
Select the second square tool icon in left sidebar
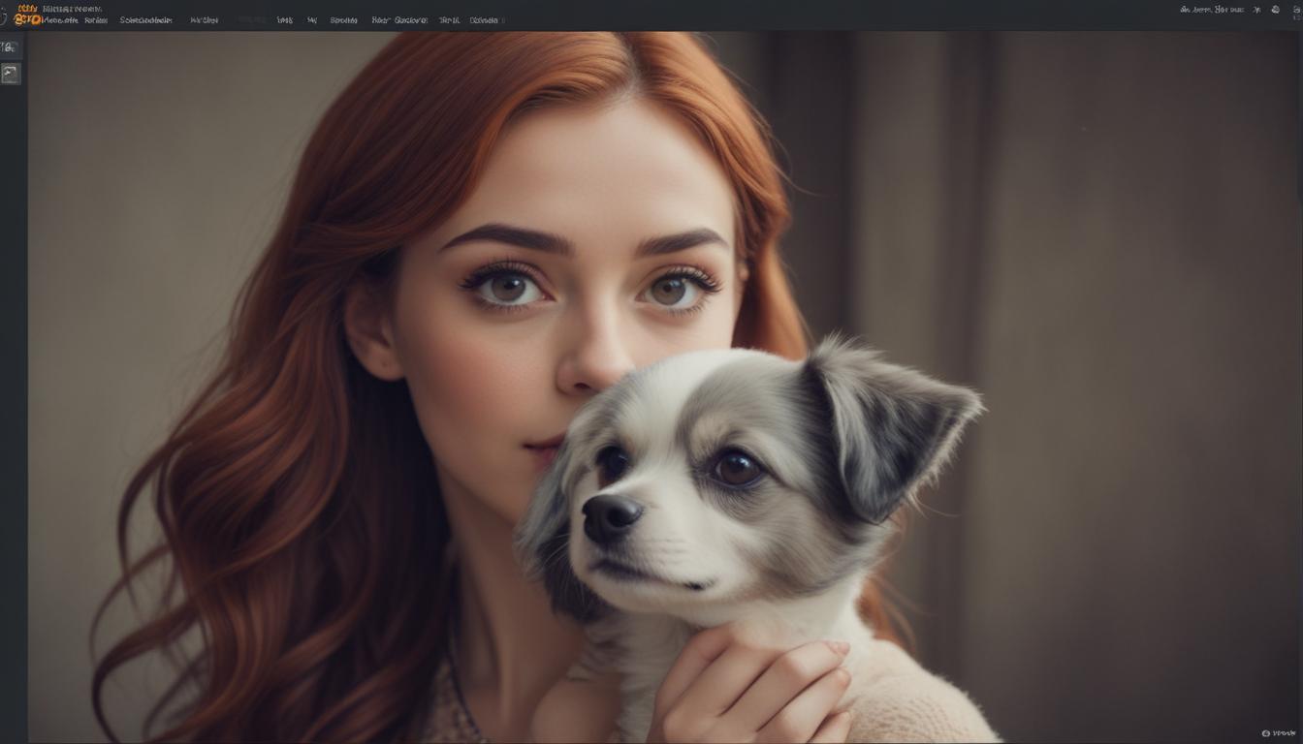coord(11,74)
